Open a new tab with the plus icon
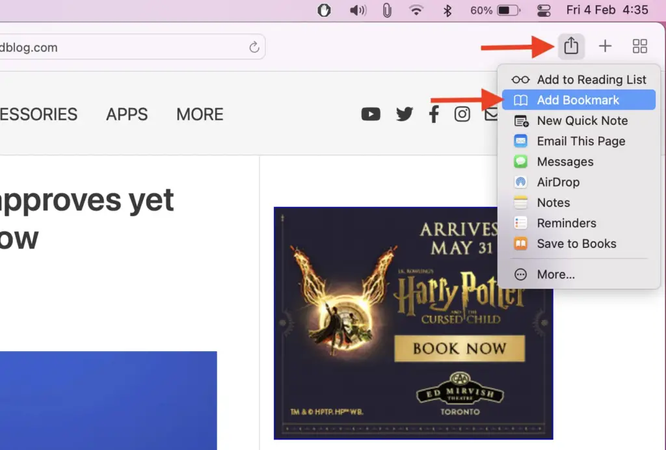The image size is (666, 450). (605, 46)
